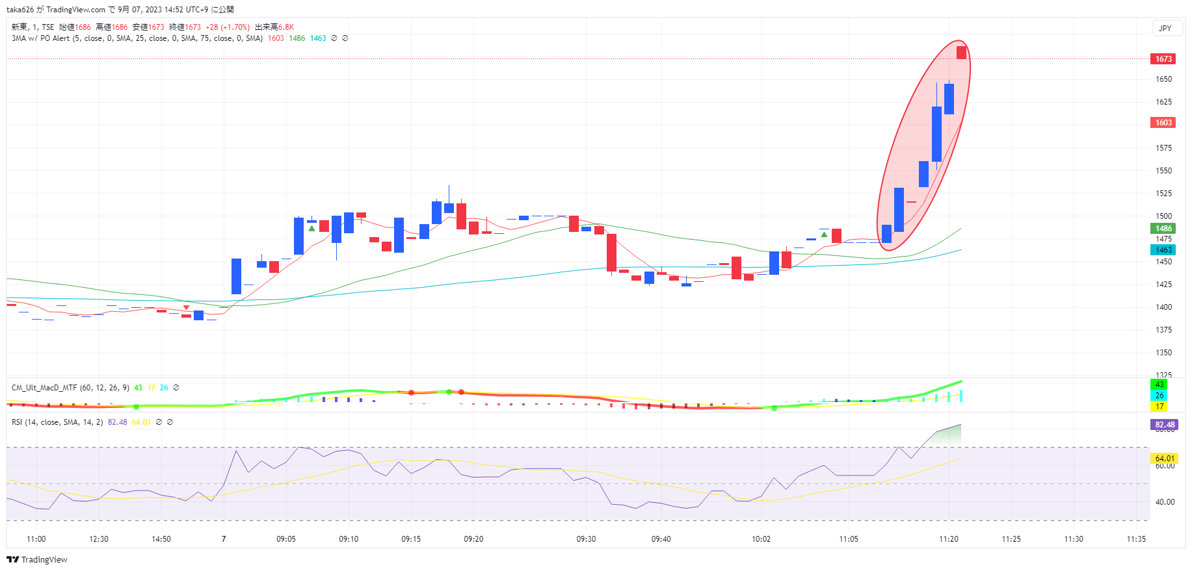The height and width of the screenshot is (571, 1192).
Task: Open the JPY currency selector
Action: tap(1165, 28)
